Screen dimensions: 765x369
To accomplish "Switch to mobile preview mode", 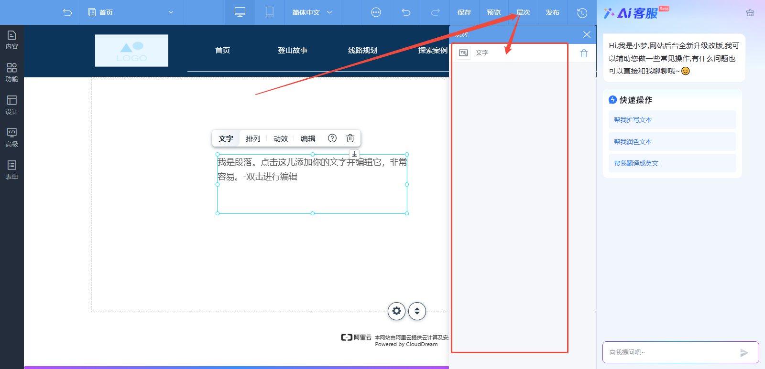I will 270,12.
